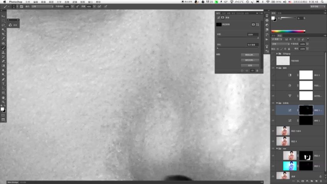
Task: Select the Zoom tool
Action: pyautogui.click(x=3, y=102)
